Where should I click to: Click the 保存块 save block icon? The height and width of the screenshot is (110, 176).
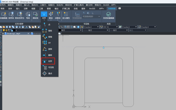pos(11,16)
